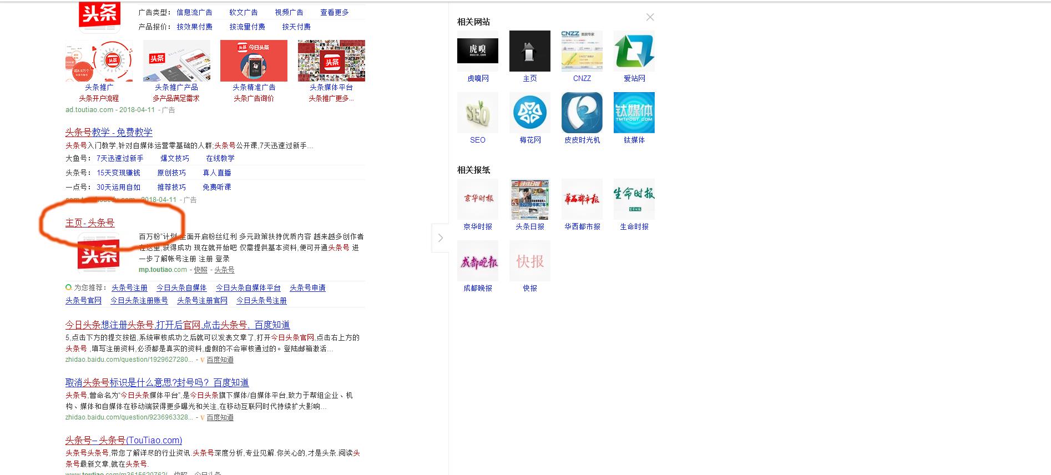Click the 京华时报 newspaper icon
Image resolution: width=1051 pixels, height=475 pixels.
477,199
